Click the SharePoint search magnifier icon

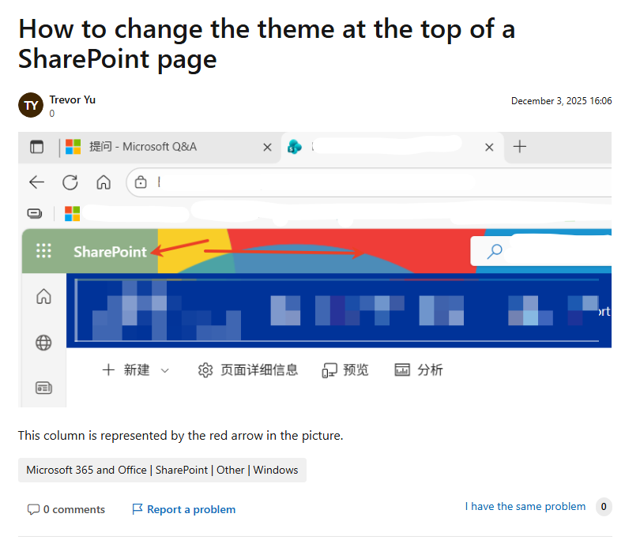tap(495, 251)
